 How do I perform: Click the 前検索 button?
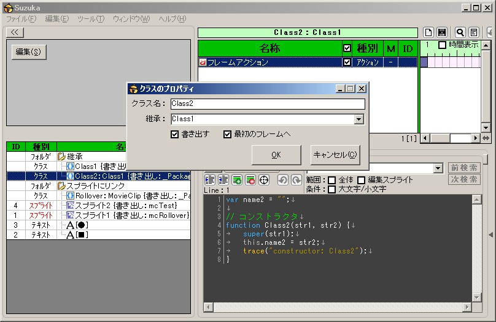[464, 168]
